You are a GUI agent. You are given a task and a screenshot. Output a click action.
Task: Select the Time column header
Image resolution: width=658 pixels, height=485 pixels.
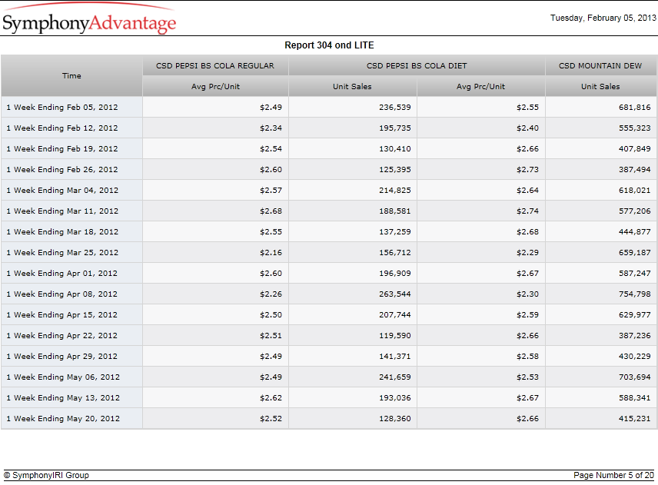click(71, 76)
